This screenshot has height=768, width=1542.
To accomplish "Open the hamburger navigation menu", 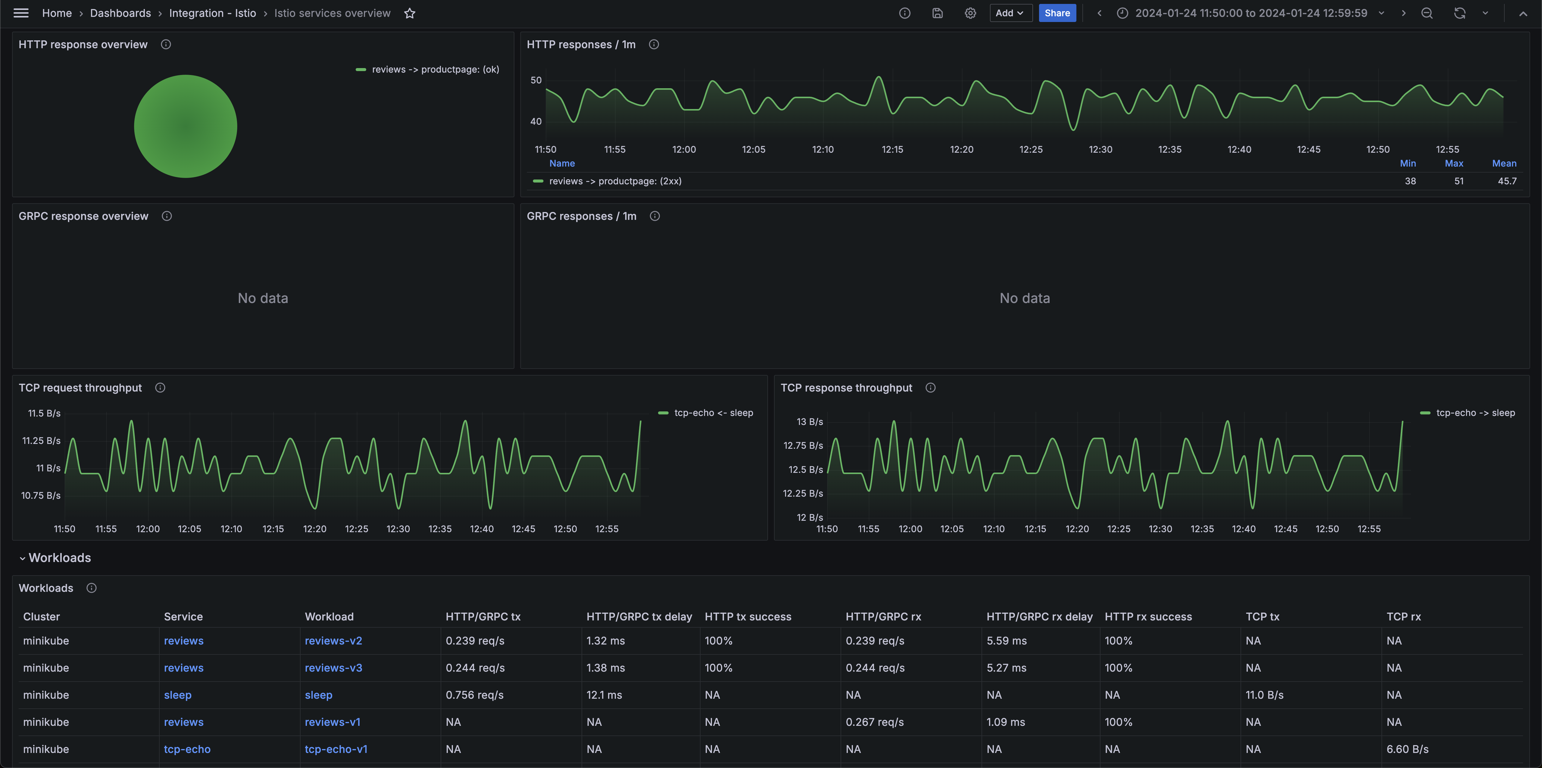I will pos(21,13).
